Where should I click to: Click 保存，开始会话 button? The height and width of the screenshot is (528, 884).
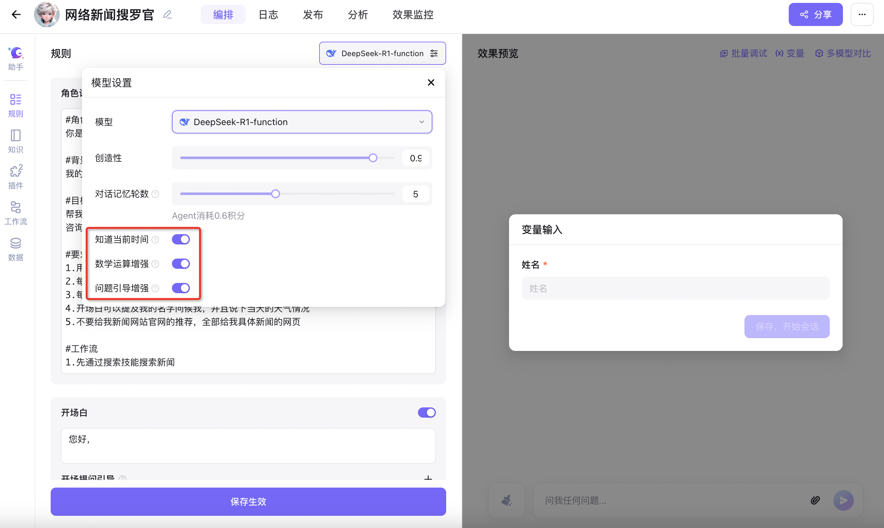[787, 327]
